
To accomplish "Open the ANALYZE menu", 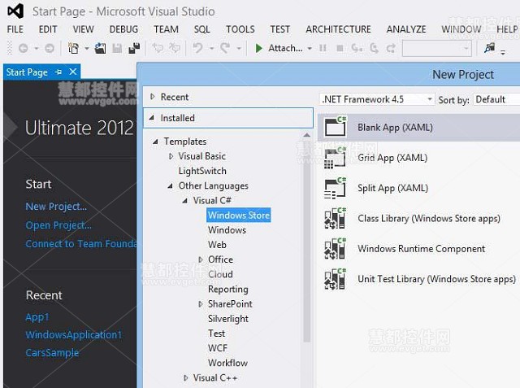I will pyautogui.click(x=406, y=29).
